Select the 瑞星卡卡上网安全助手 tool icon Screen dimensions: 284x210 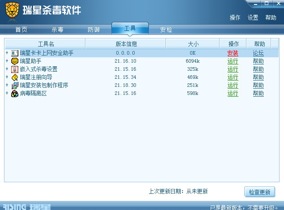15,53
